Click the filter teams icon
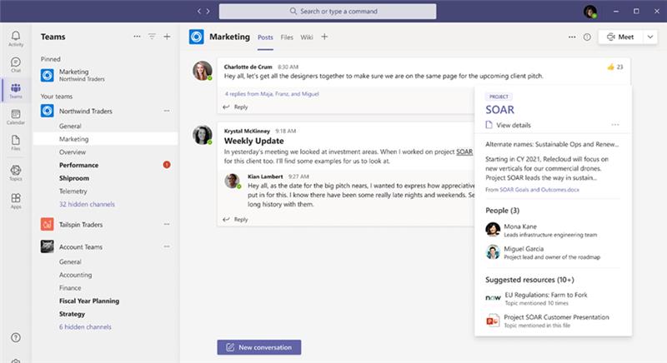This screenshot has width=667, height=363. (x=152, y=37)
